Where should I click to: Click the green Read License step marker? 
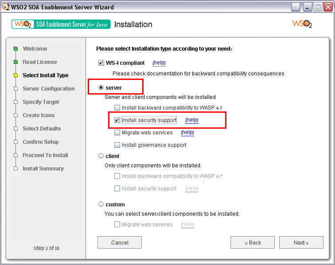pos(16,62)
